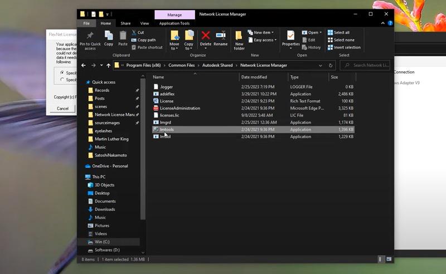Viewport: 446px width, 274px height.
Task: Open Downloads under This PC
Action: [105, 209]
